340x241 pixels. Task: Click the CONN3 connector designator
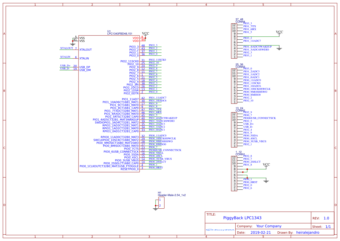point(240,67)
